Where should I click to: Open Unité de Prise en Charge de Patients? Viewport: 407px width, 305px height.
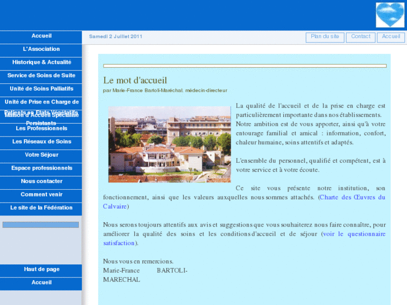pos(41,104)
